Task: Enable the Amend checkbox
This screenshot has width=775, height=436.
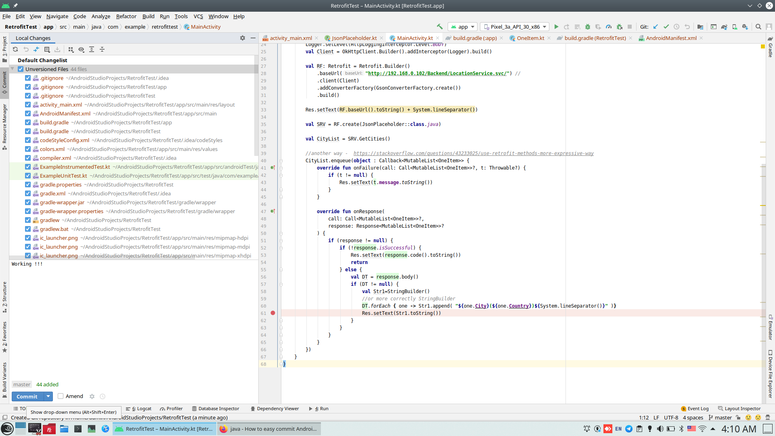Action: pyautogui.click(x=61, y=396)
